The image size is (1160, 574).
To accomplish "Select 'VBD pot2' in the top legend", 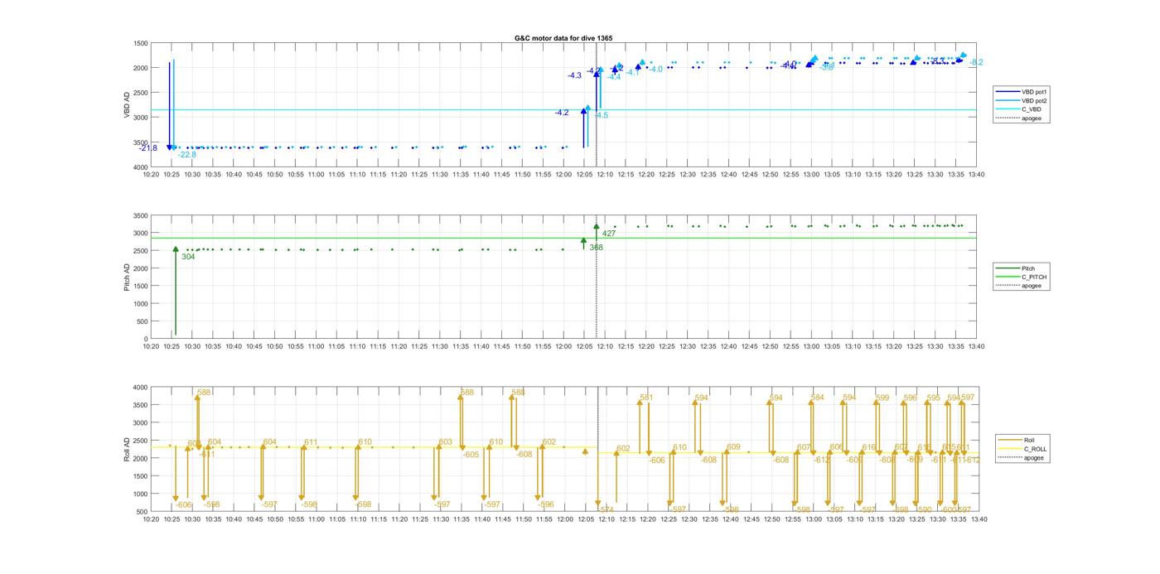I will [x=1033, y=100].
